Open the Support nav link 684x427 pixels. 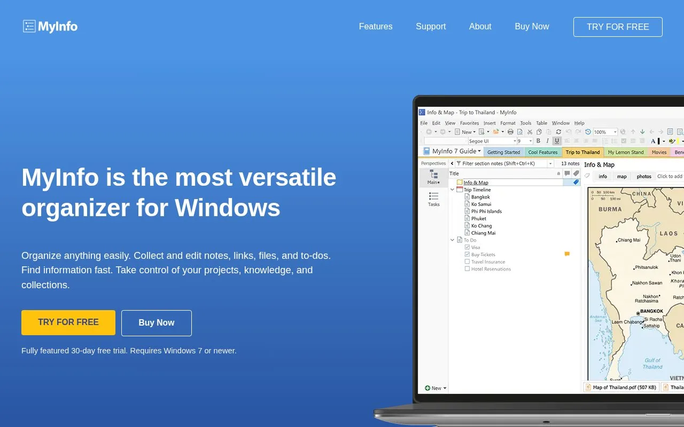coord(431,27)
